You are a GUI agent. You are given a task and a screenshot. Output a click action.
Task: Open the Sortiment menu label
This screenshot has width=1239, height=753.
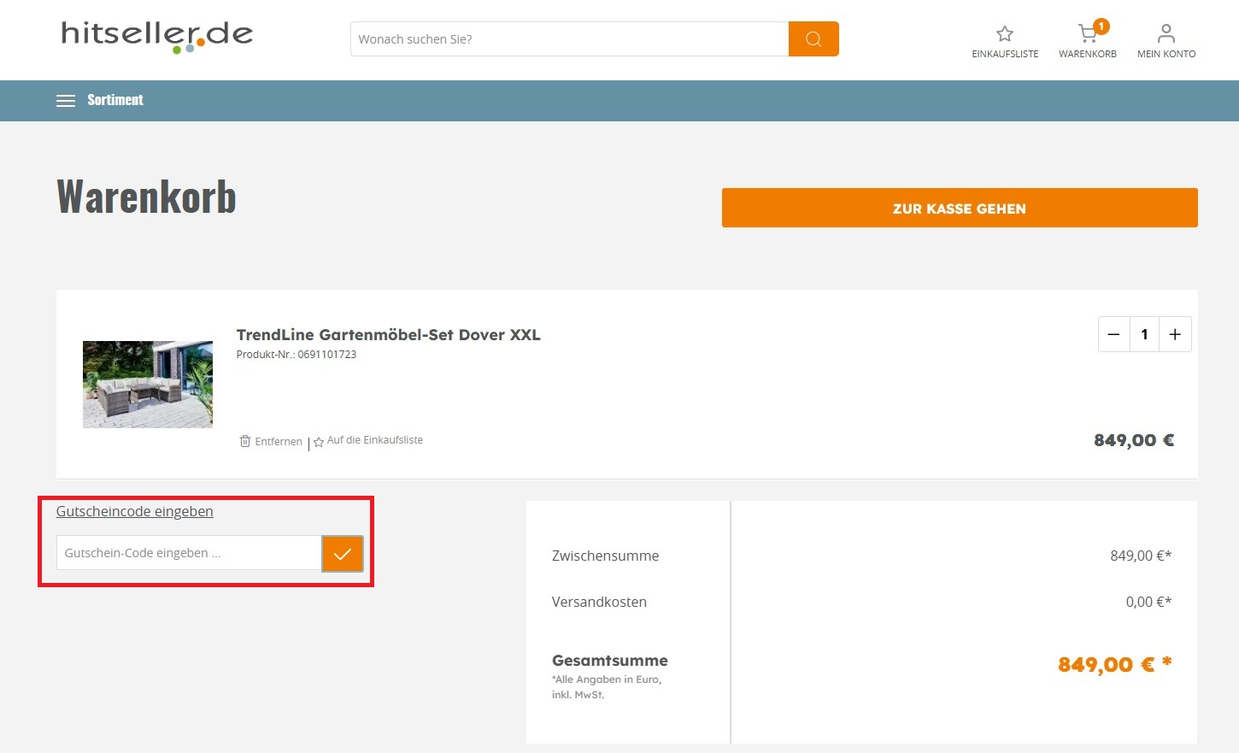115,100
